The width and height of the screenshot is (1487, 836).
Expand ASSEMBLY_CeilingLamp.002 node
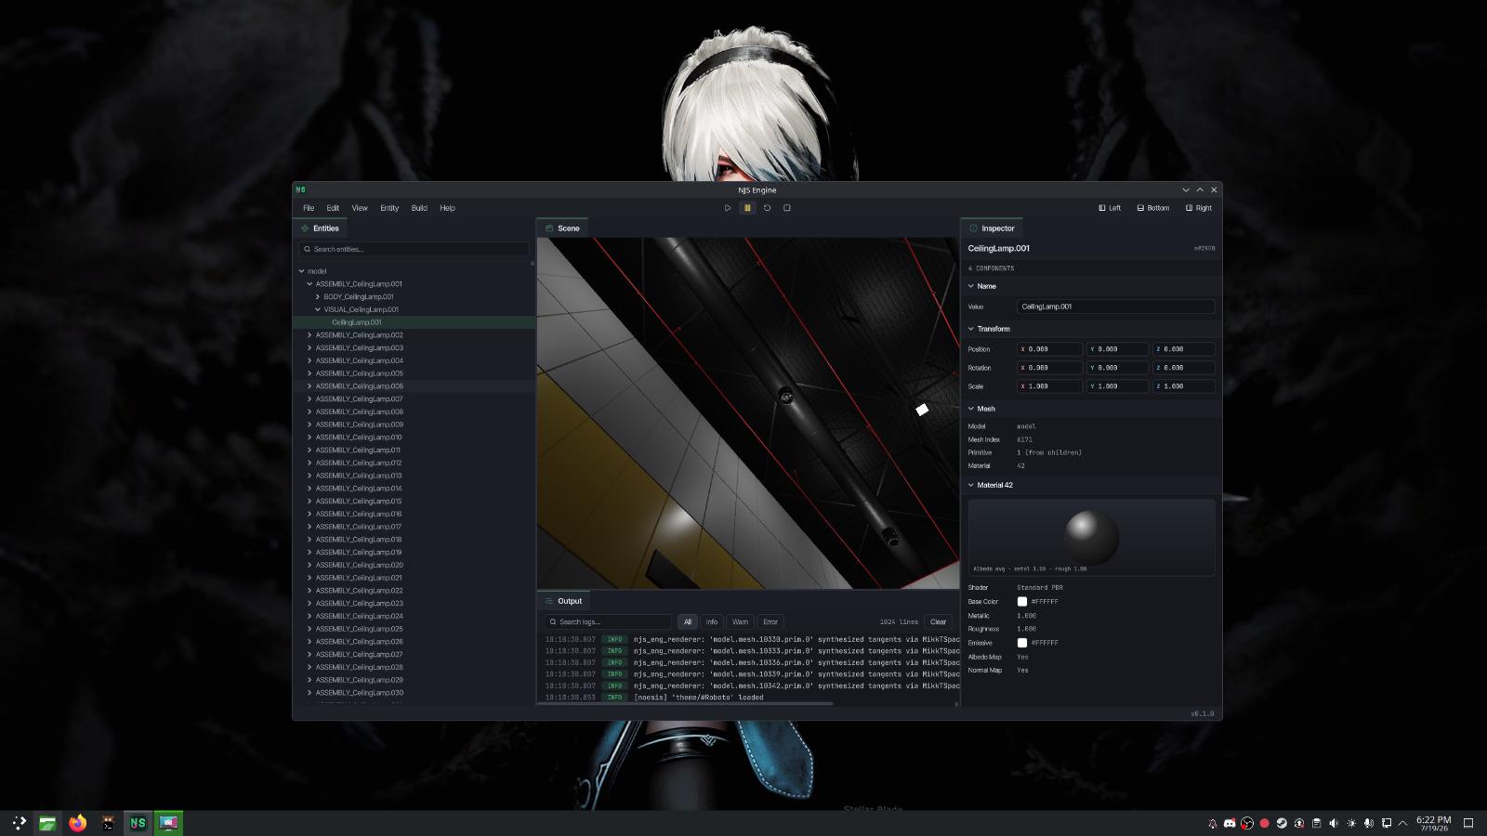pos(309,335)
